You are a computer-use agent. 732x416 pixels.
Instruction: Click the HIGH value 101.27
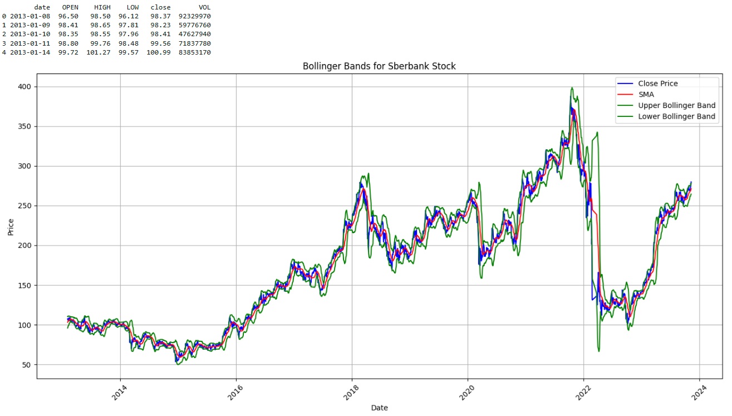(x=99, y=52)
